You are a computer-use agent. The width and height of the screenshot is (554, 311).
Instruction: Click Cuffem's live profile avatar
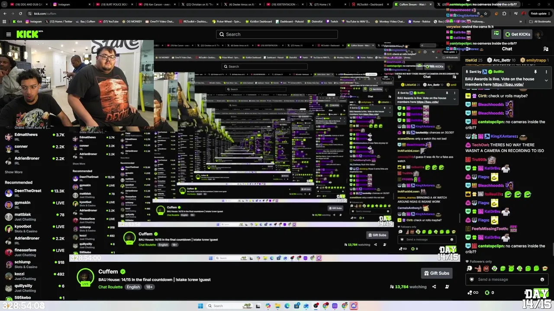(85, 277)
